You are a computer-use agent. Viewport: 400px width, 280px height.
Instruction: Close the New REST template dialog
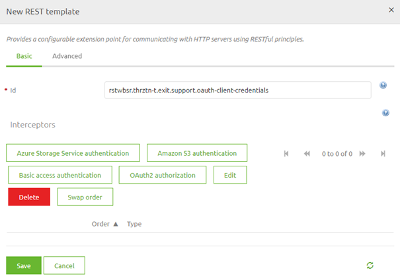(x=391, y=10)
